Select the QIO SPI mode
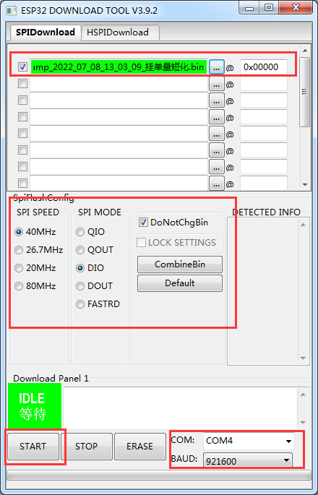This screenshot has width=318, height=495. 80,232
